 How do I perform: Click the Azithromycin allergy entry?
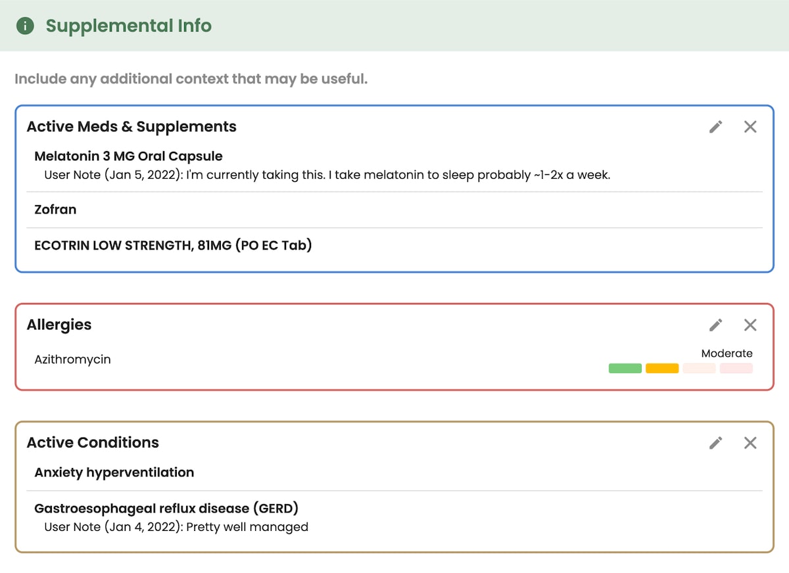(x=72, y=359)
